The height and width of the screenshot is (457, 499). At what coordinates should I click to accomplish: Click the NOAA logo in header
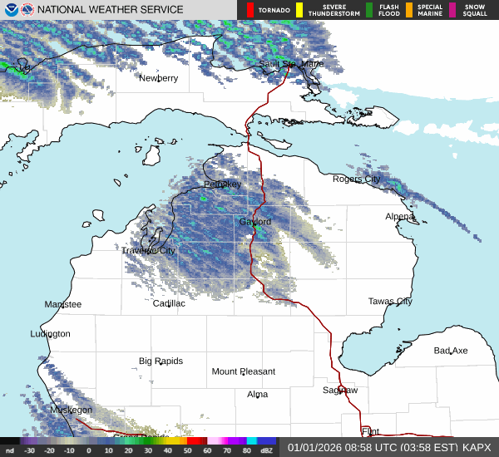(10, 10)
